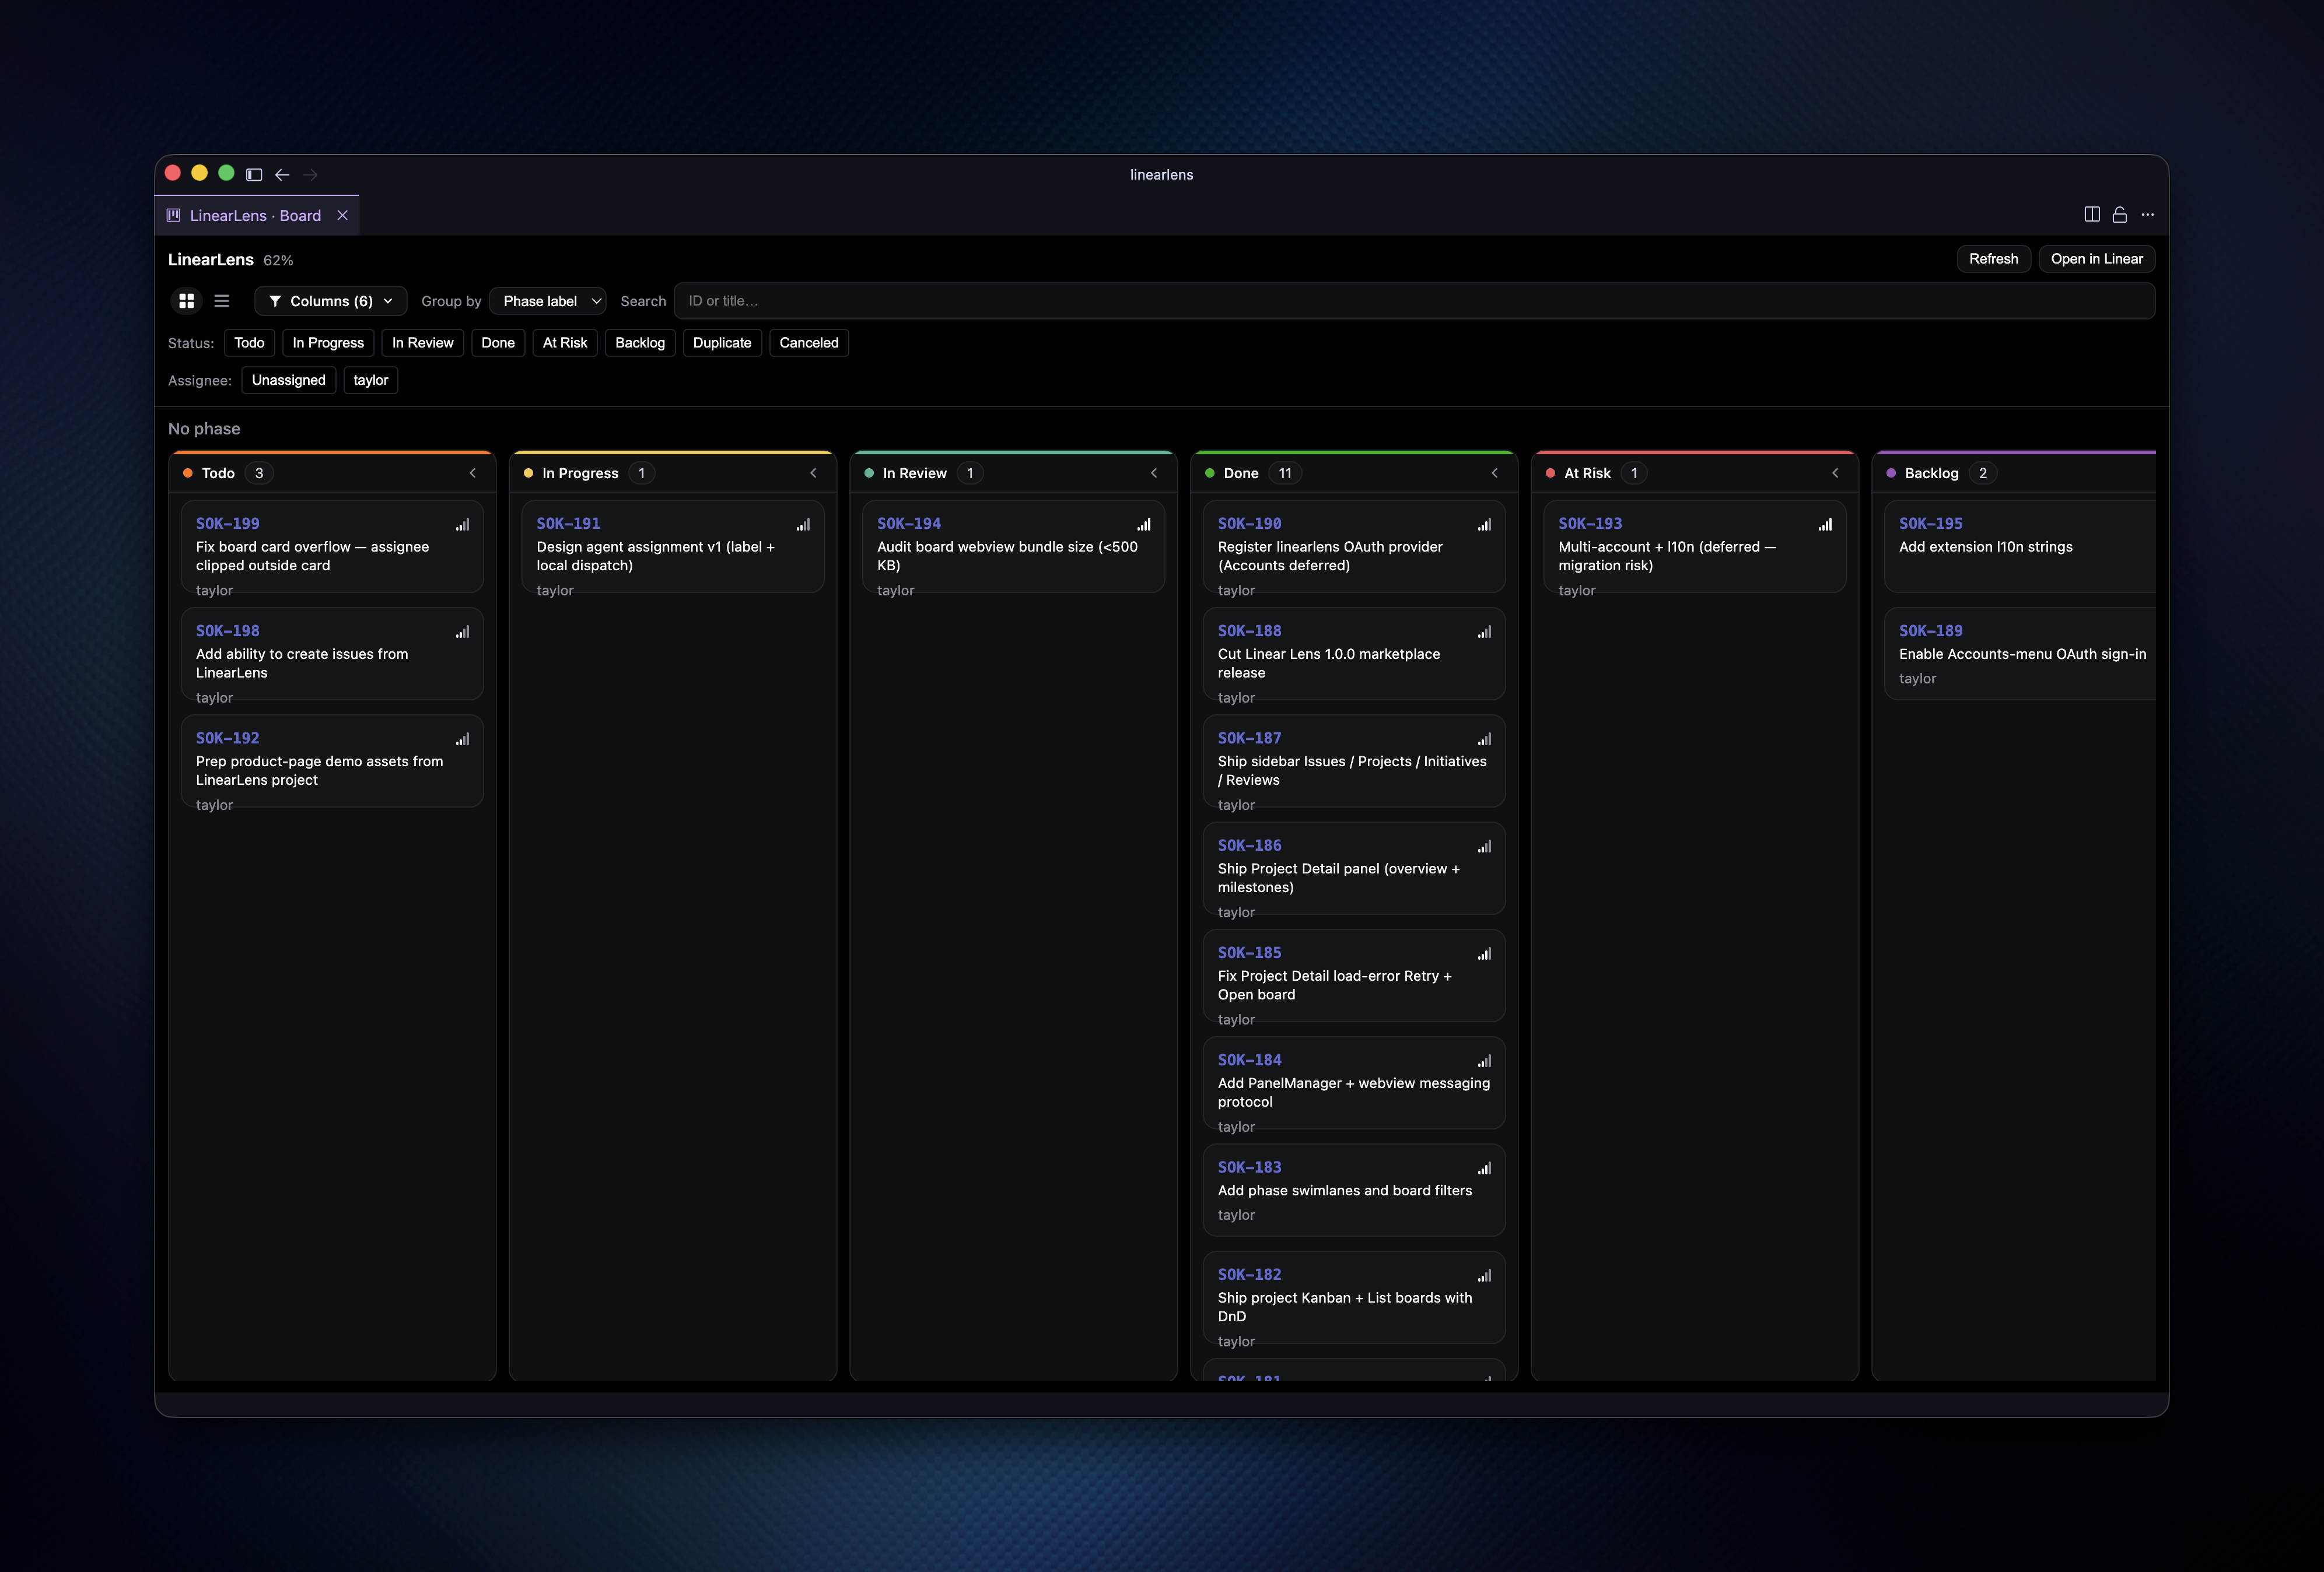Viewport: 2324px width, 1572px height.
Task: Click the 62% progress indicator
Action: [x=278, y=261]
